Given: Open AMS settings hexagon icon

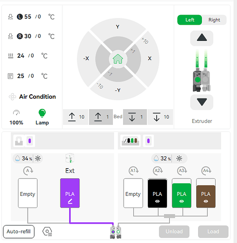Looking at the screenshot, I should (x=47, y=232).
